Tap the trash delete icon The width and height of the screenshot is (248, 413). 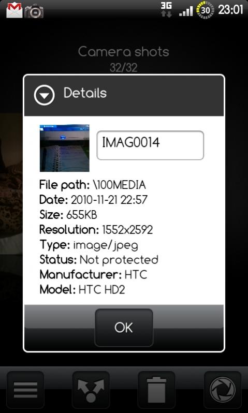point(156,390)
